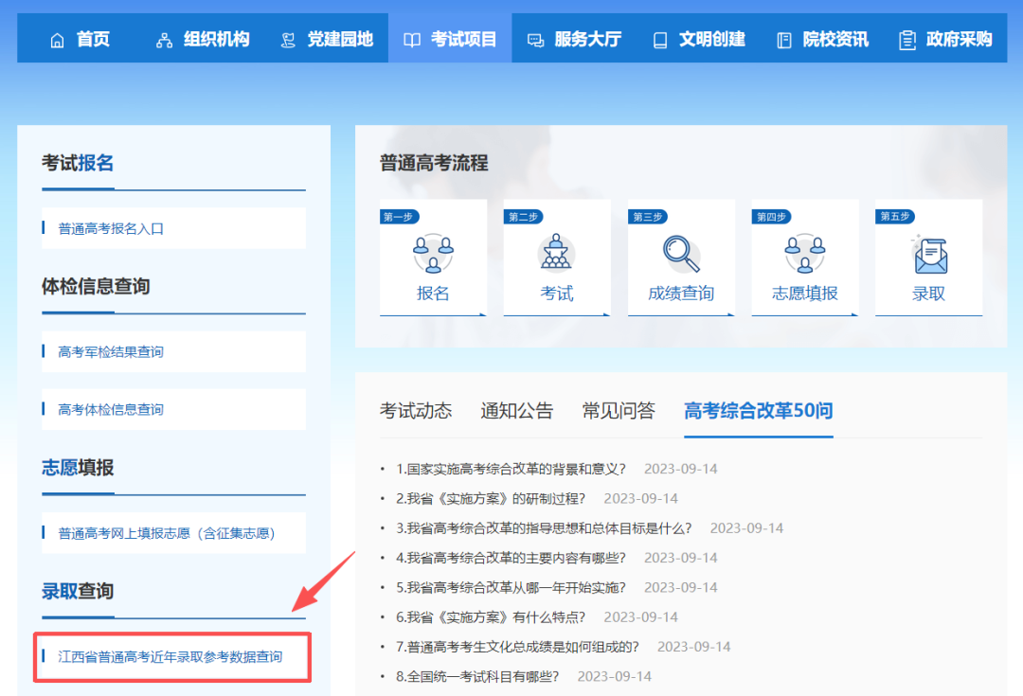Open 普通高考网上填报志愿（含征集志愿） link
The image size is (1023, 696).
click(167, 533)
